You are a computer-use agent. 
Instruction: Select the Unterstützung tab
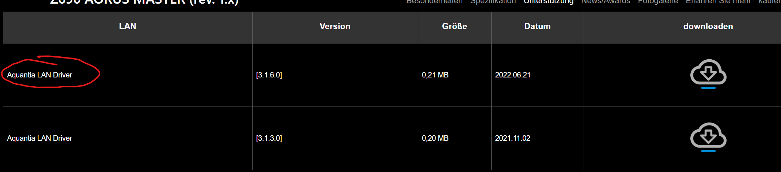[x=549, y=2]
